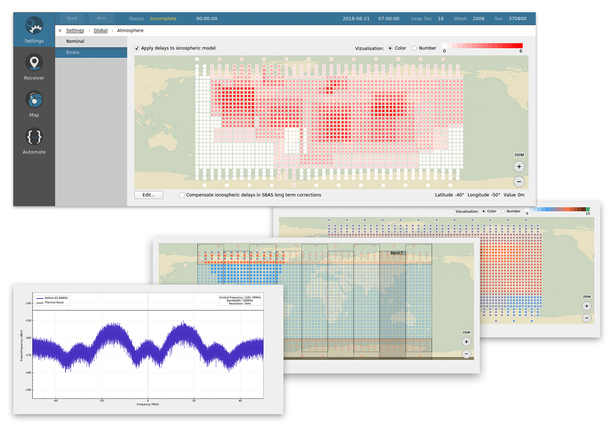
Task: Open the Automate curly braces icon
Action: coord(34,137)
